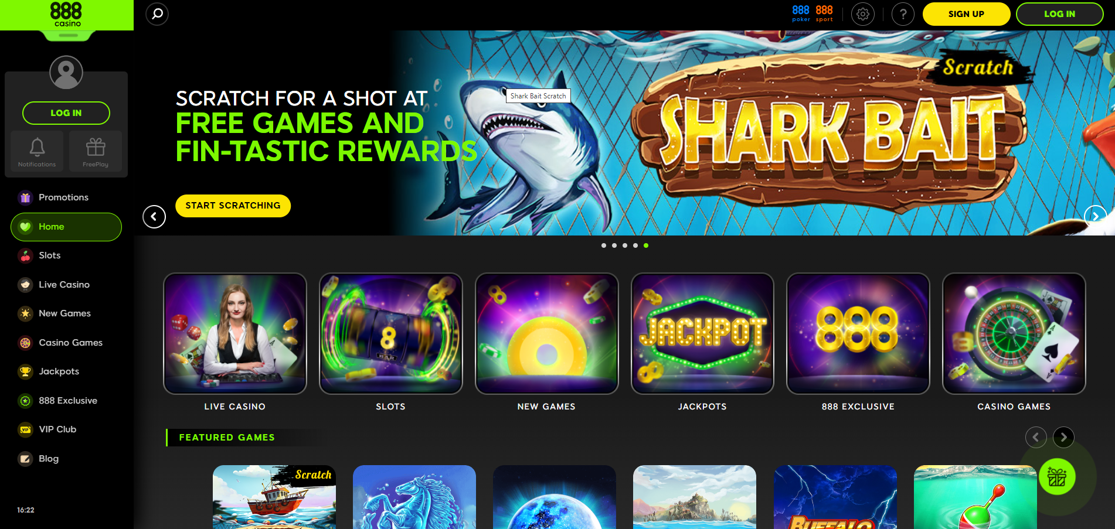Viewport: 1115px width, 529px height.
Task: Collapse the sidebar using the green handle
Action: pyautogui.click(x=68, y=35)
